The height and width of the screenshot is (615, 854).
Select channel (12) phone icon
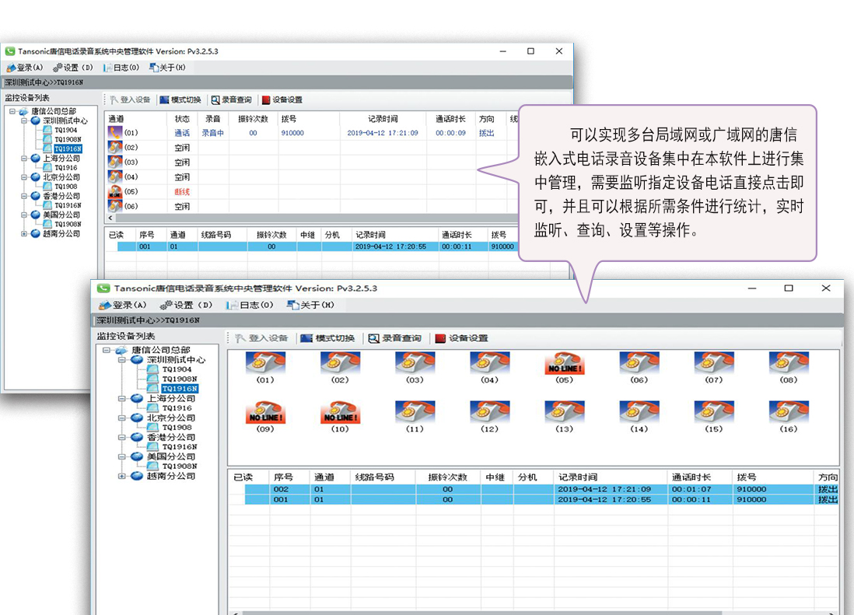click(490, 412)
